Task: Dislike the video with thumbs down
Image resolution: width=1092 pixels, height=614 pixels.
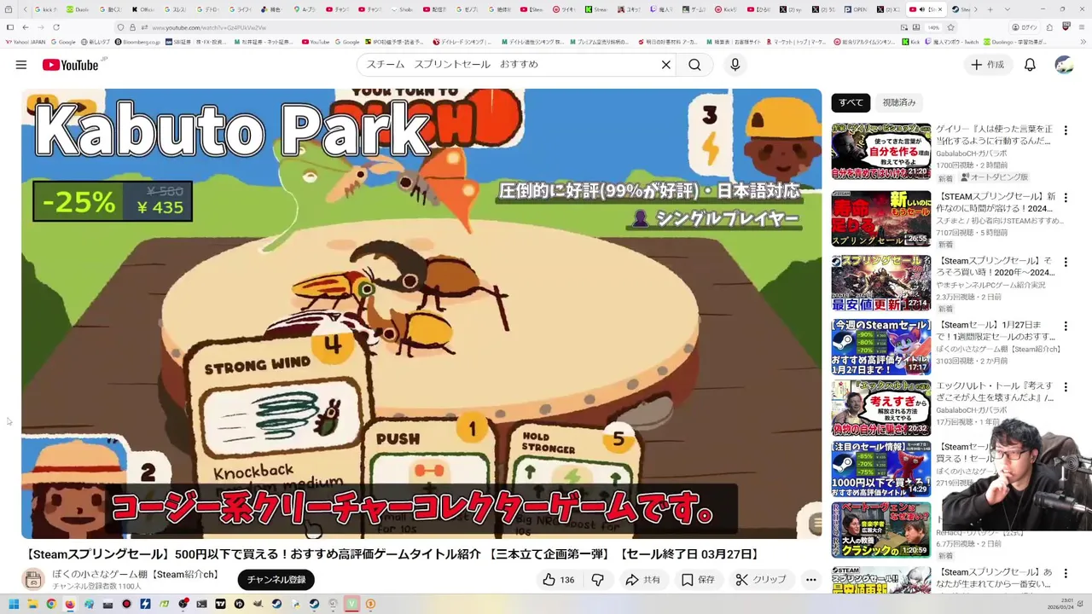Action: (598, 580)
